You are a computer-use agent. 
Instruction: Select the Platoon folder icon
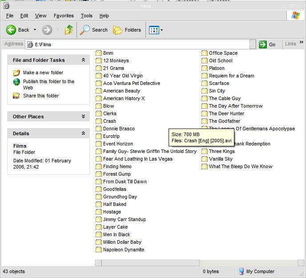(x=205, y=68)
